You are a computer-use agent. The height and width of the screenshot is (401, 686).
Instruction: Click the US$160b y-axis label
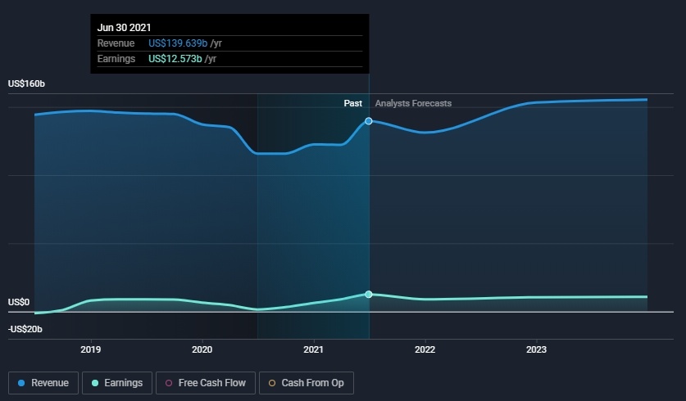click(26, 84)
